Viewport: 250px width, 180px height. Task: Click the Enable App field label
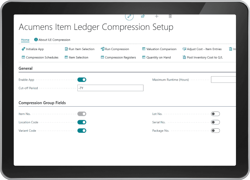point(26,80)
